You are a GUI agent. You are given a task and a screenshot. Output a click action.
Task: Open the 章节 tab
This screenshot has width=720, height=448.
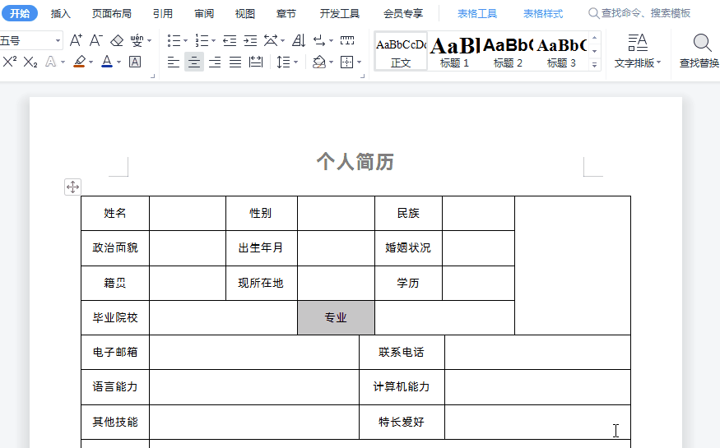click(x=286, y=14)
